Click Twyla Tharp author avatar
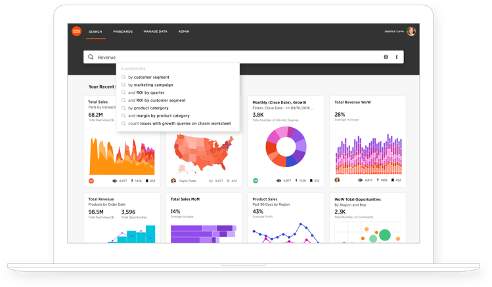 (173, 181)
